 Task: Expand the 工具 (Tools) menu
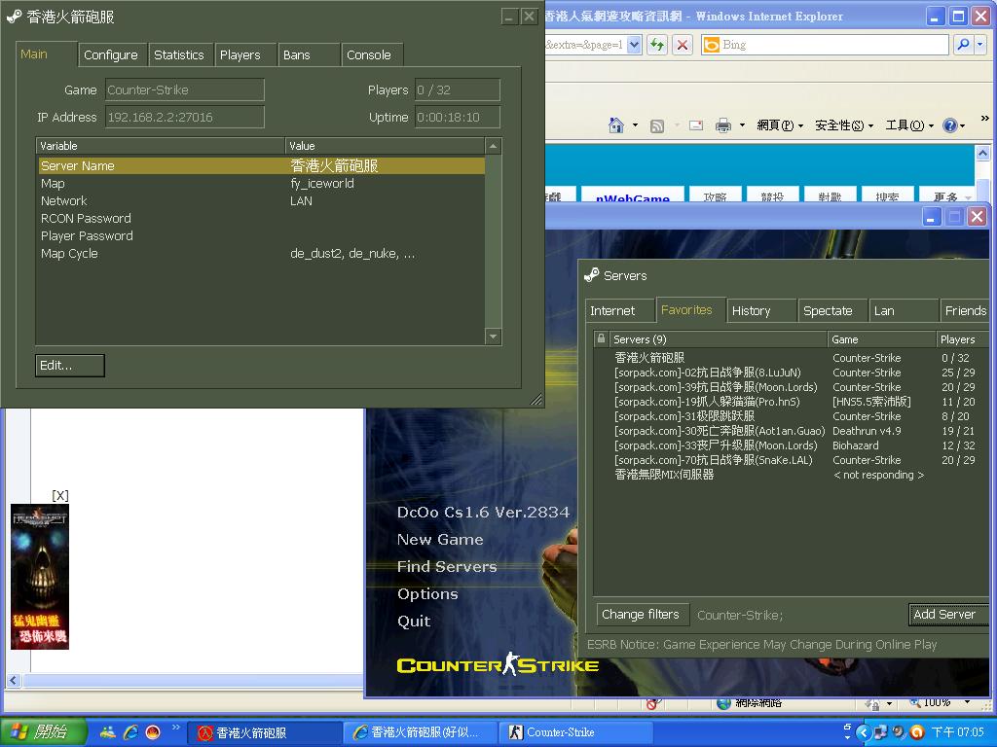(x=908, y=125)
